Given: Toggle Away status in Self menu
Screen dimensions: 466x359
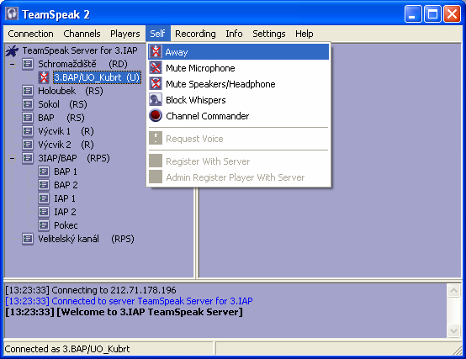Looking at the screenshot, I should click(x=239, y=52).
